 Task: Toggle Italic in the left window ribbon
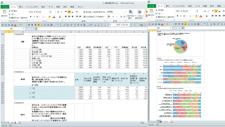click(x=34, y=17)
